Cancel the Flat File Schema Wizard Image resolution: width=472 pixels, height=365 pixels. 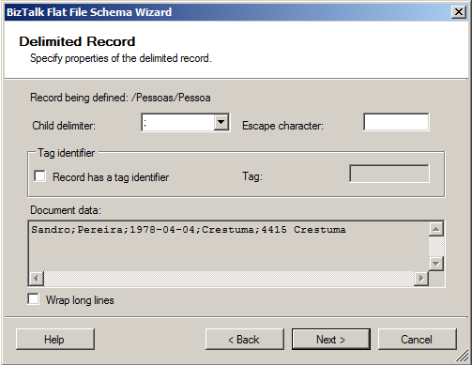418,339
